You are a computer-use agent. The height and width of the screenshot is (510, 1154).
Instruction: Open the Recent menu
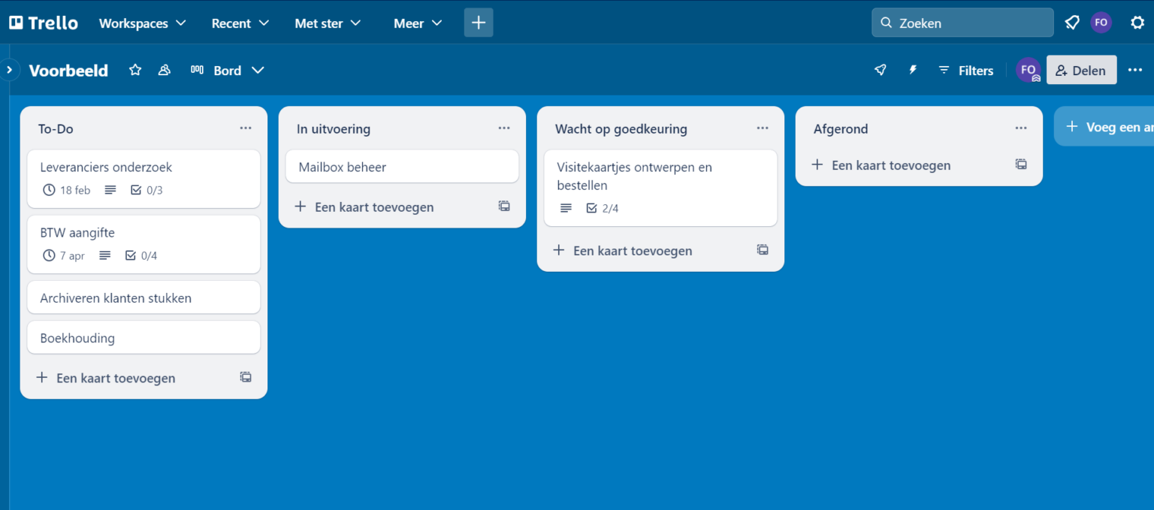(240, 23)
